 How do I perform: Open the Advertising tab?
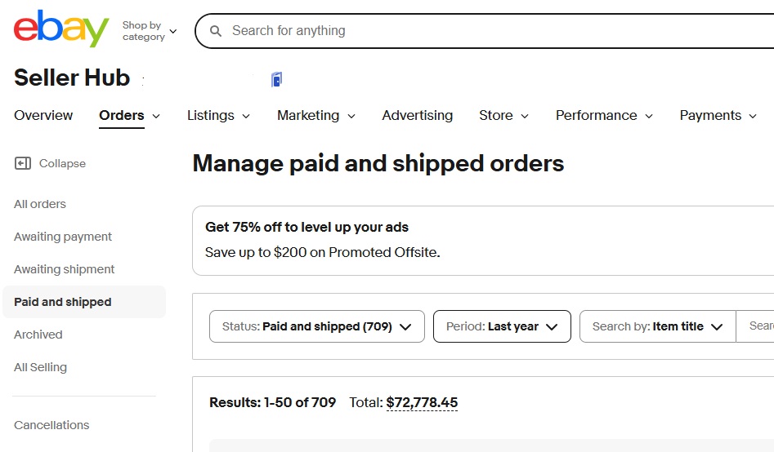[x=417, y=115]
